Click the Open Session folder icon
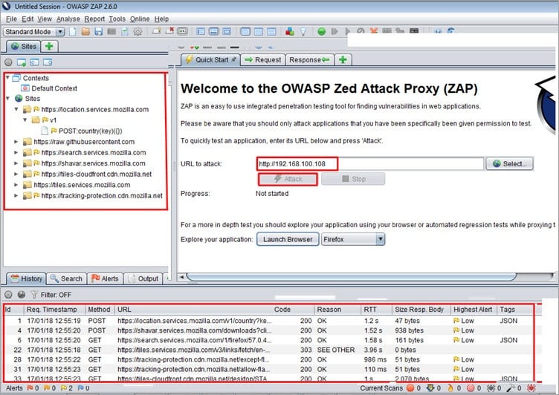The width and height of the screenshot is (559, 395). pos(85,32)
